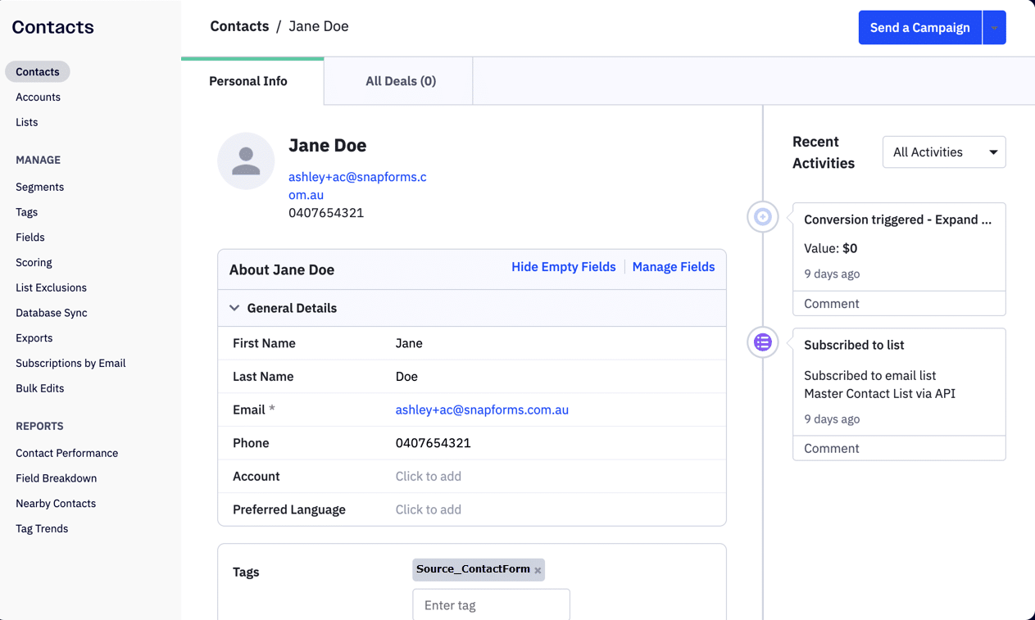
Task: Open Bulk Edits in the sidebar
Action: pyautogui.click(x=39, y=388)
